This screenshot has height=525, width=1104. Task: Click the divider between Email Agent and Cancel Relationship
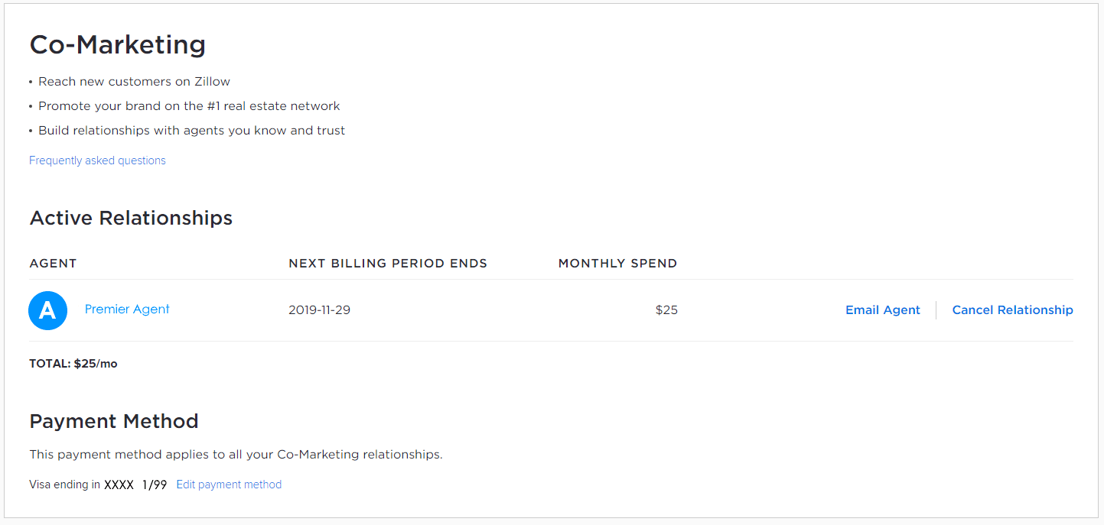pos(936,309)
